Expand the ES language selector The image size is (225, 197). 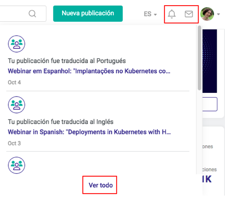click(x=150, y=14)
